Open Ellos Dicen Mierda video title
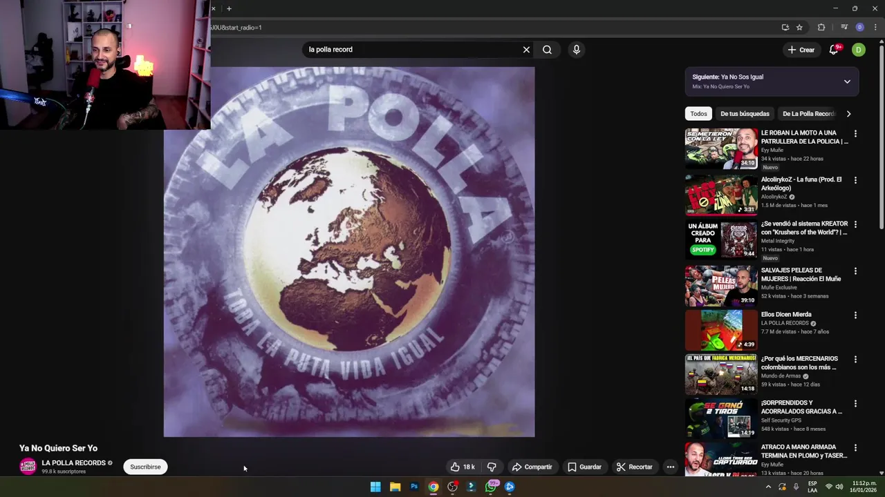This screenshot has height=497, width=885. click(786, 315)
